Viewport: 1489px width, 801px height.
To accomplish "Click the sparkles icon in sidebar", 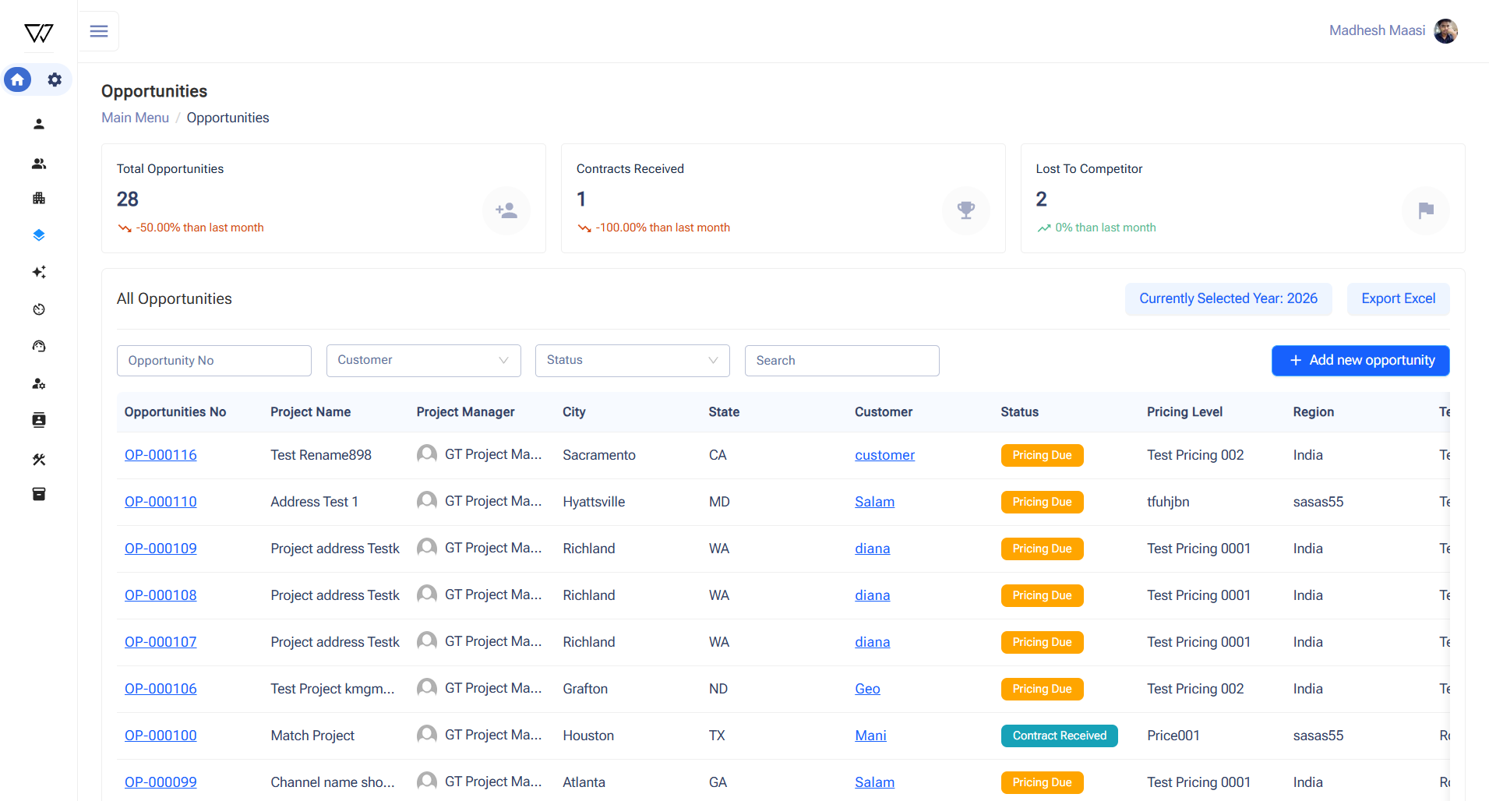I will coord(39,272).
